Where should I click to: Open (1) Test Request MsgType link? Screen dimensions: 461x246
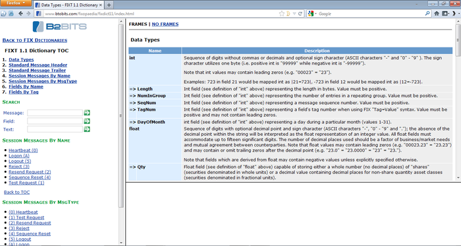26,218
